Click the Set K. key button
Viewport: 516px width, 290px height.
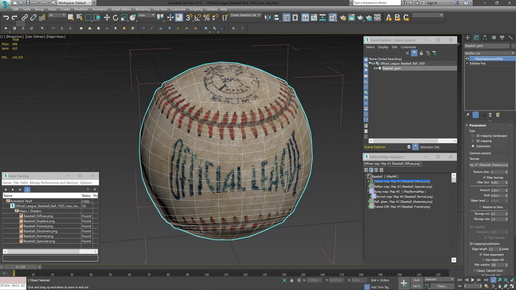point(417,286)
